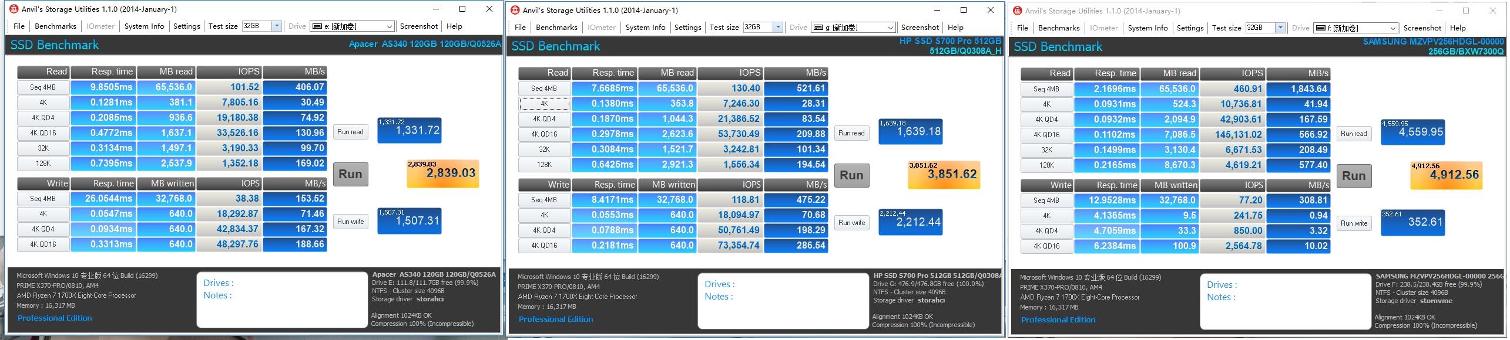Open Help menu in Samsung window
Screen dimensions: 1510x340
point(1458,28)
